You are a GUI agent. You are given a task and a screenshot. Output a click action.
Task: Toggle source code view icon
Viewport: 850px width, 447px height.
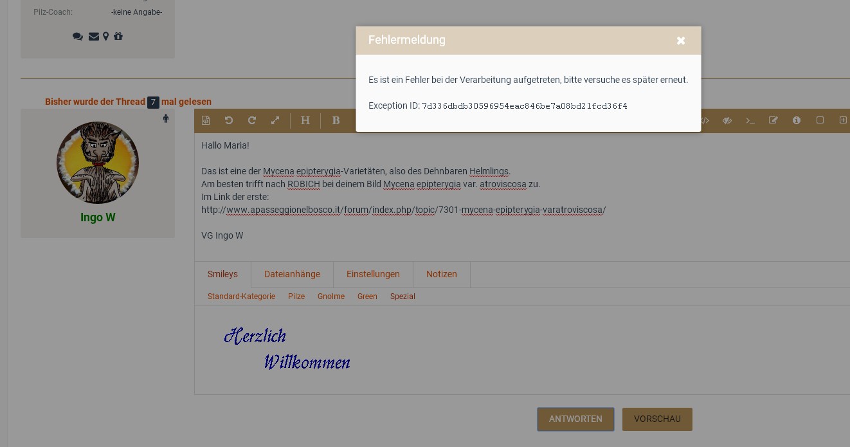[705, 120]
